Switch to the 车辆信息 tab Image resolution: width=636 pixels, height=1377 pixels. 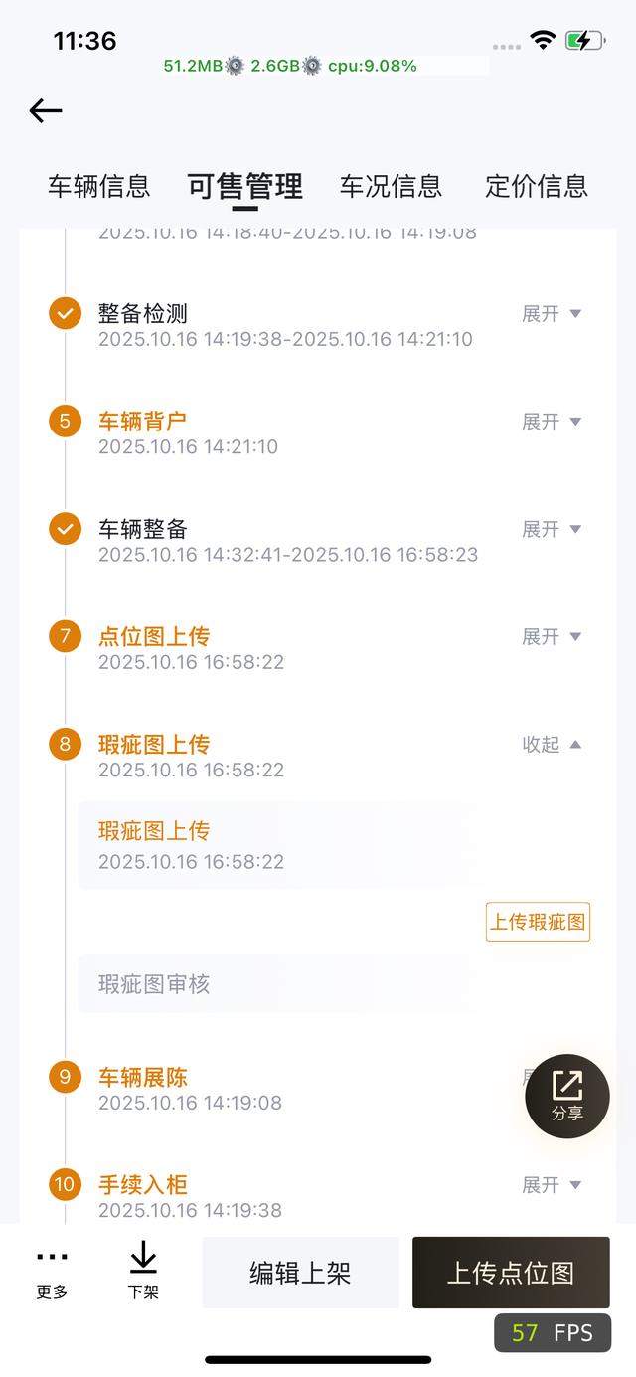click(x=99, y=186)
